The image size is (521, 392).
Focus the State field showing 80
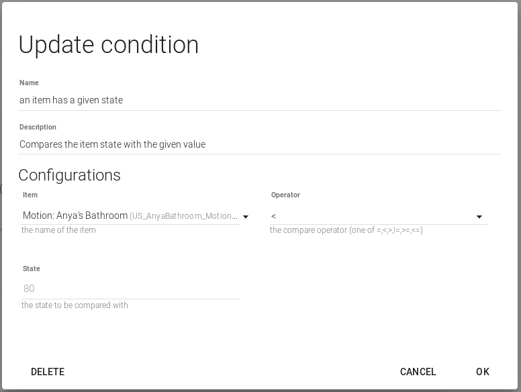point(130,289)
